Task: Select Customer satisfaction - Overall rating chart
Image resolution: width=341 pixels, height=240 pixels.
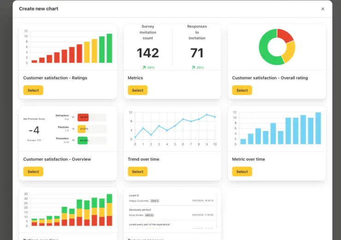Action: pyautogui.click(x=242, y=90)
